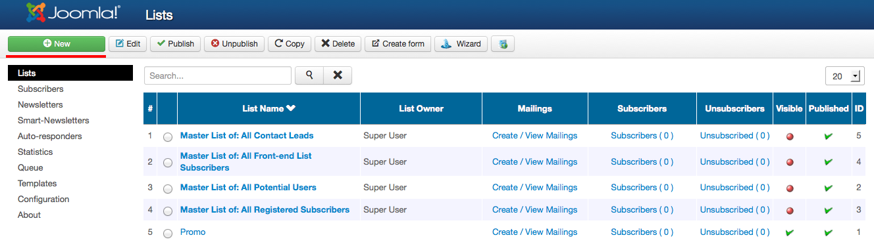Image resolution: width=874 pixels, height=250 pixels.
Task: Clear search with the X icon button
Action: tap(338, 75)
